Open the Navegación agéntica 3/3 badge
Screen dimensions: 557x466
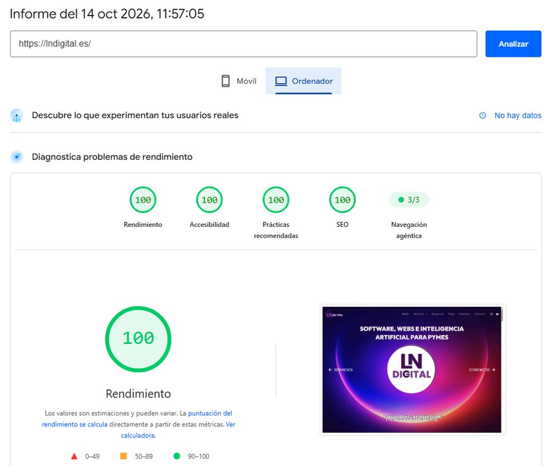click(x=409, y=200)
